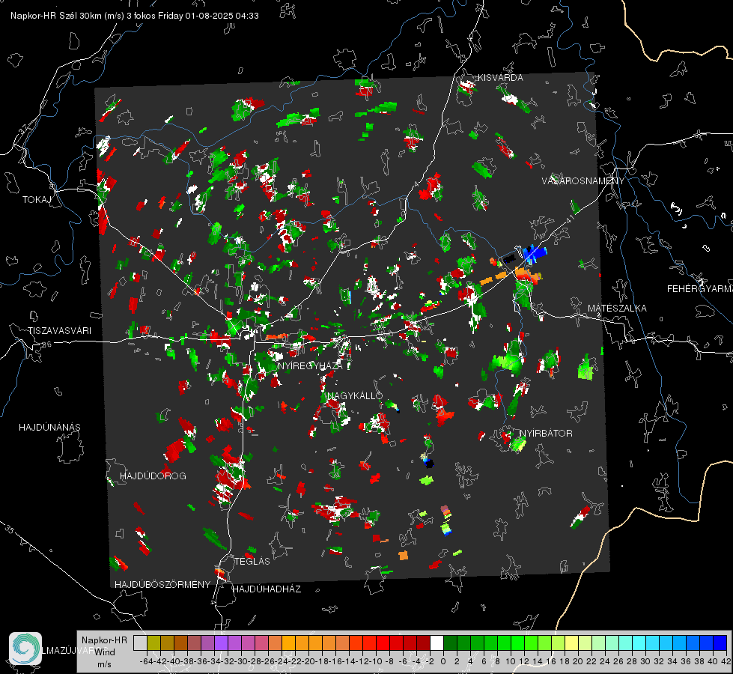Select the TÉGLÁS town label

(x=252, y=562)
